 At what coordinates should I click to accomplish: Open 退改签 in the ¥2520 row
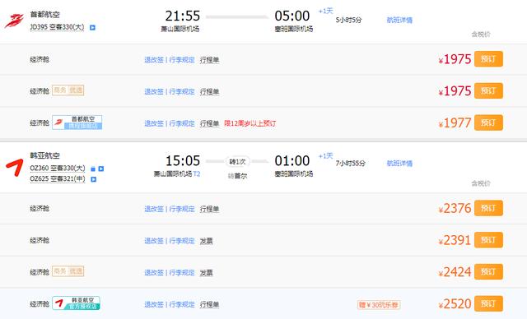[x=154, y=304]
